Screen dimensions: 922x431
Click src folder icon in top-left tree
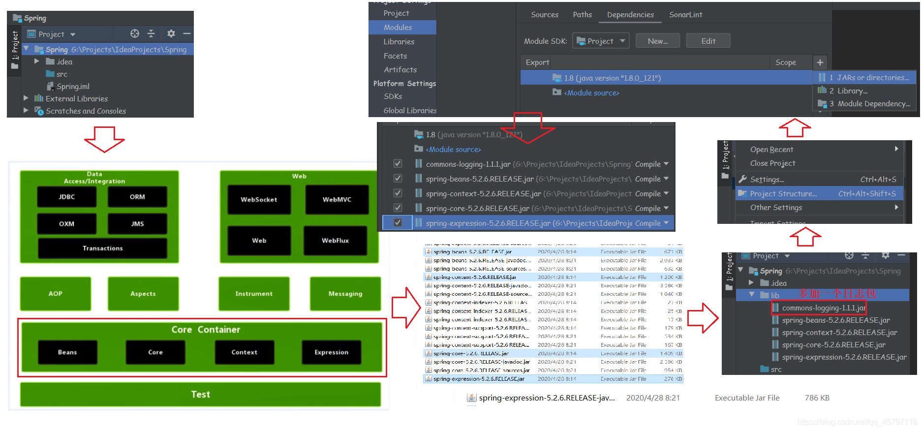[50, 74]
